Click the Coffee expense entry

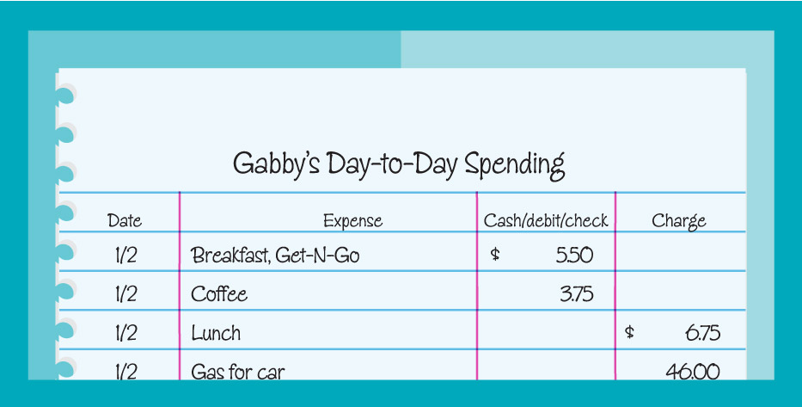click(219, 293)
